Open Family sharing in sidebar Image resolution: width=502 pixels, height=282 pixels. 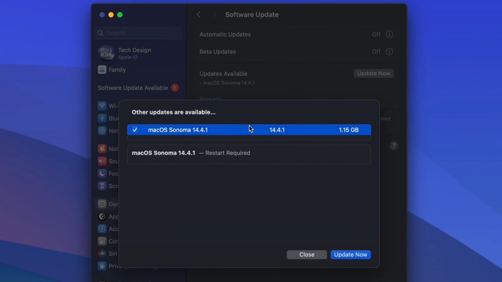click(x=112, y=70)
